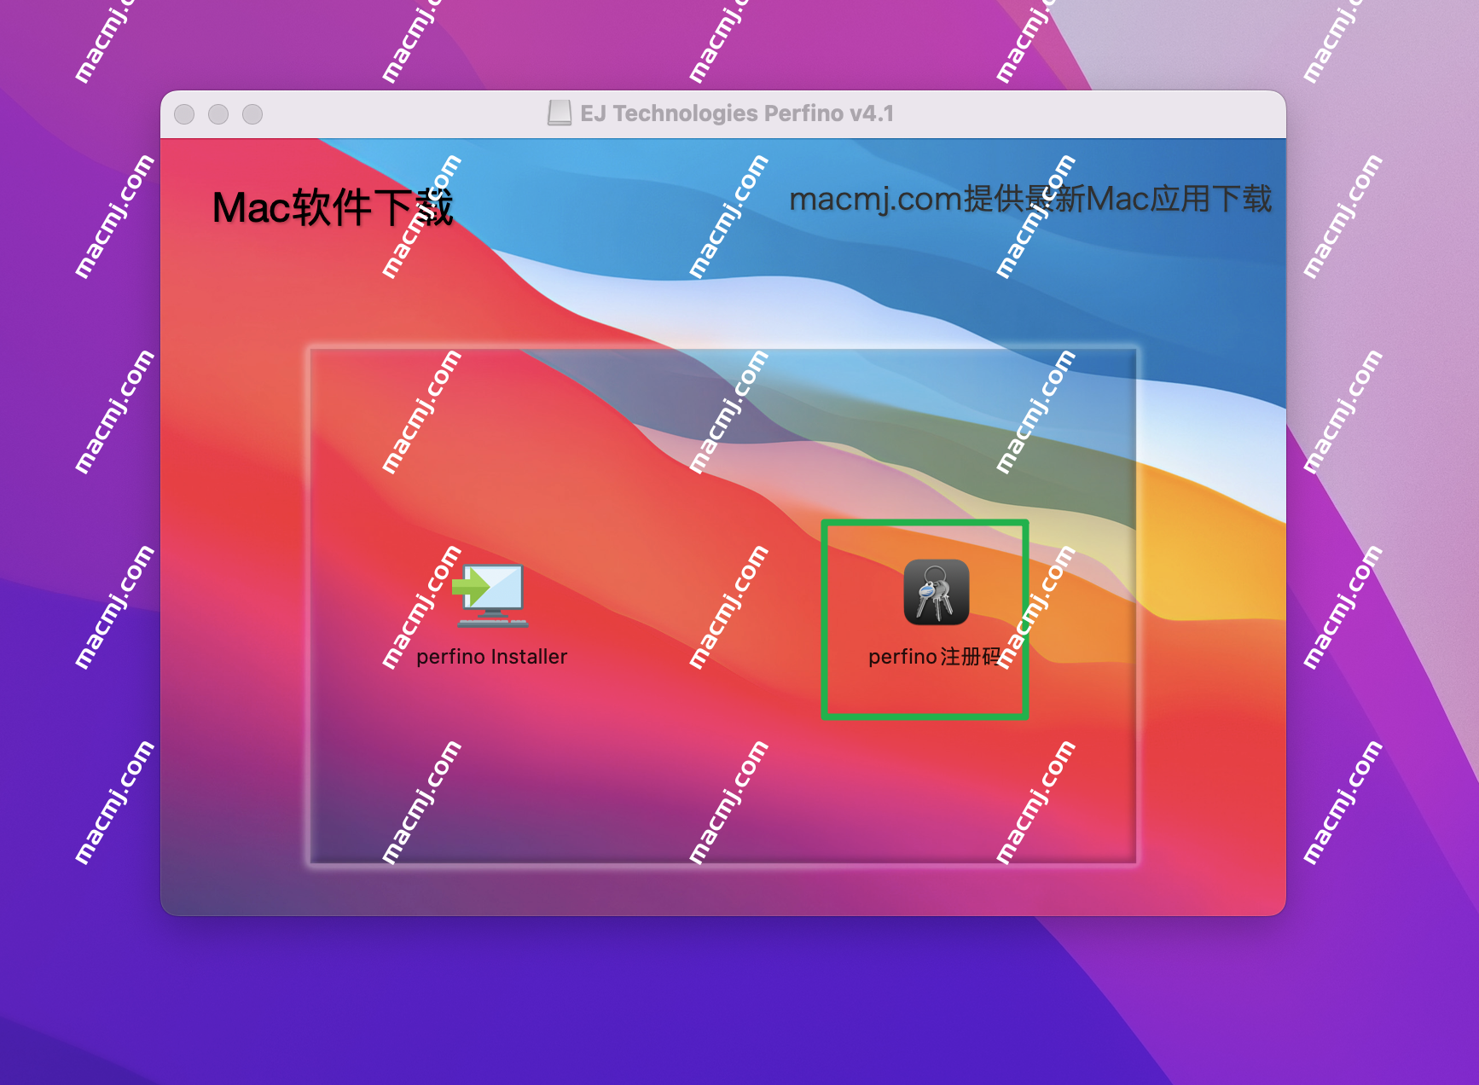Select the 'perfino Installer' file label
This screenshot has width=1479, height=1085.
click(491, 657)
